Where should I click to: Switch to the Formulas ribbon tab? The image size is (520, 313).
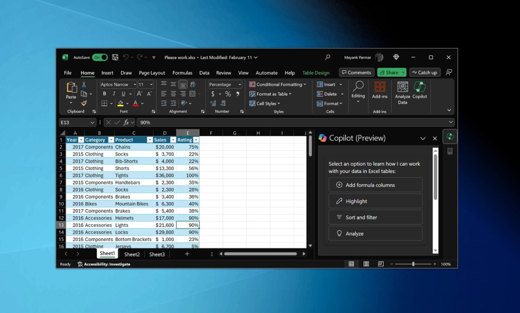182,73
